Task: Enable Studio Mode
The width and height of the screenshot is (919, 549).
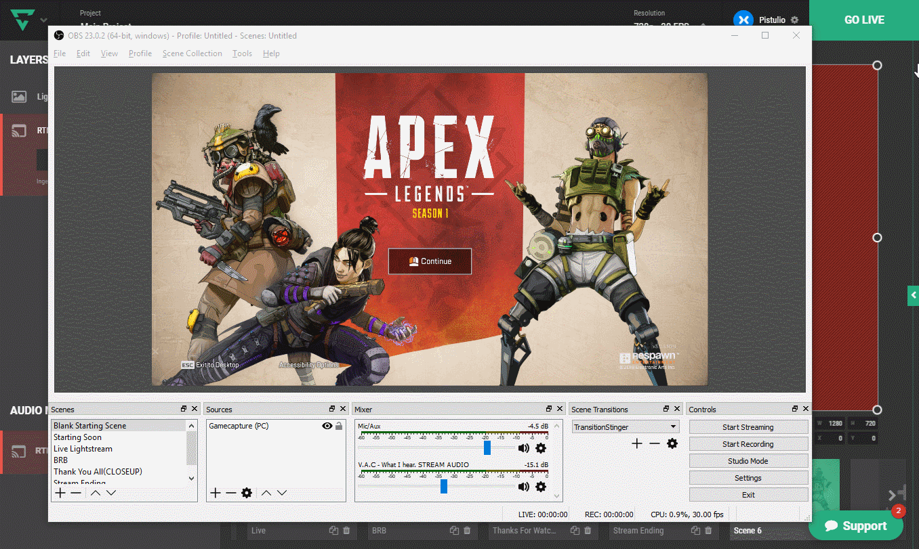Action: pos(748,461)
